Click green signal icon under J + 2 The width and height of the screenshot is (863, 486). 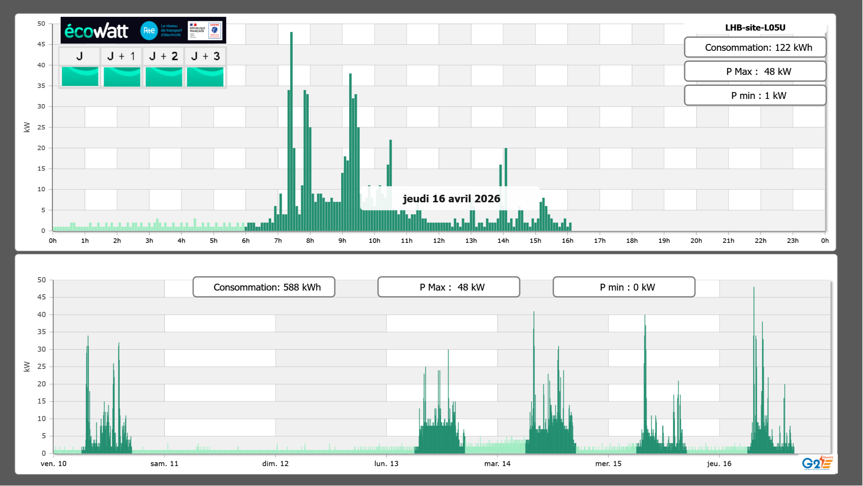click(x=164, y=77)
